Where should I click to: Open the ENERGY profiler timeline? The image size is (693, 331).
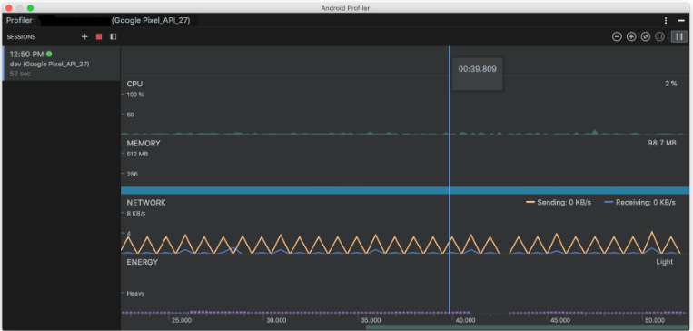point(405,284)
